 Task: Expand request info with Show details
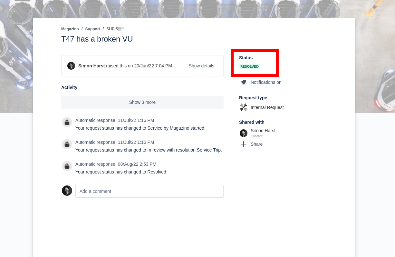click(201, 66)
